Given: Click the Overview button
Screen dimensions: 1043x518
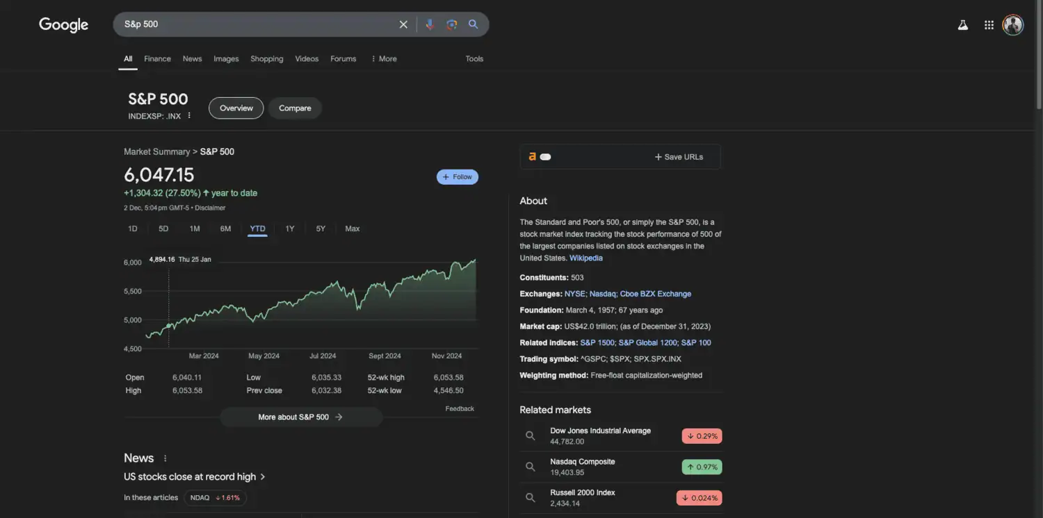Looking at the screenshot, I should pyautogui.click(x=236, y=108).
